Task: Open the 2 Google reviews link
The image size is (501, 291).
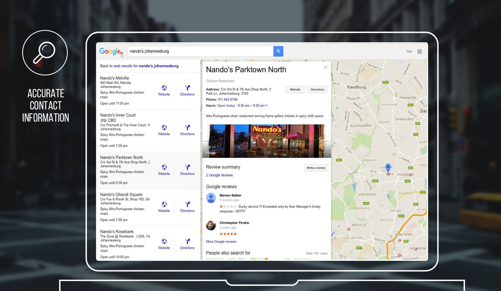Action: 219,175
